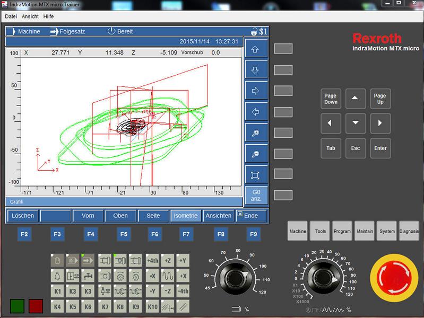Toggle the K10 function key

click(152, 307)
